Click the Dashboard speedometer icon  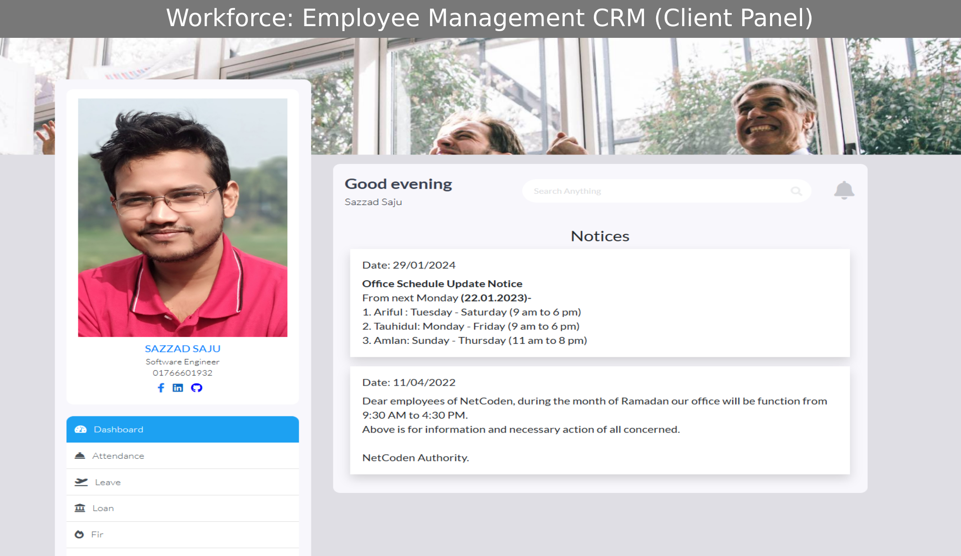click(81, 429)
